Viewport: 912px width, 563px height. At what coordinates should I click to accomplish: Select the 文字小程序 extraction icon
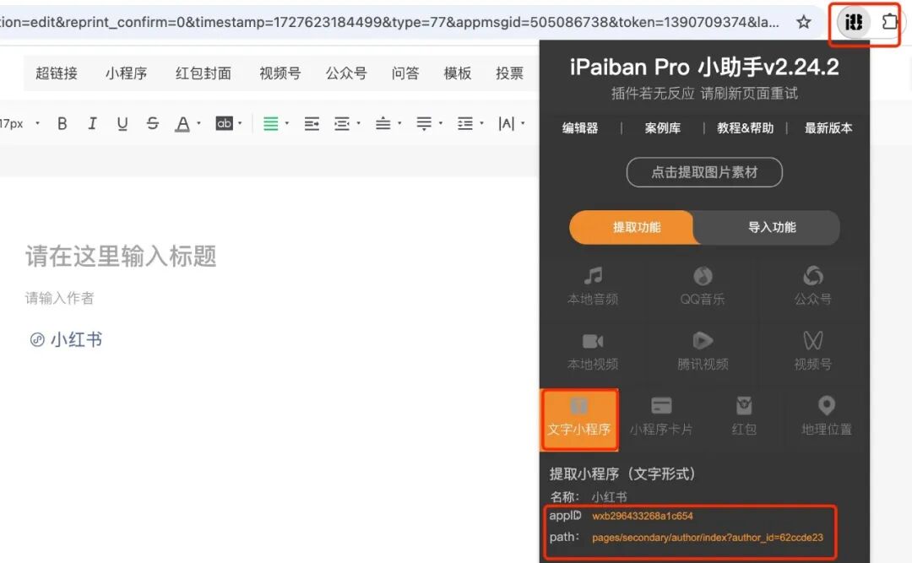coord(579,420)
